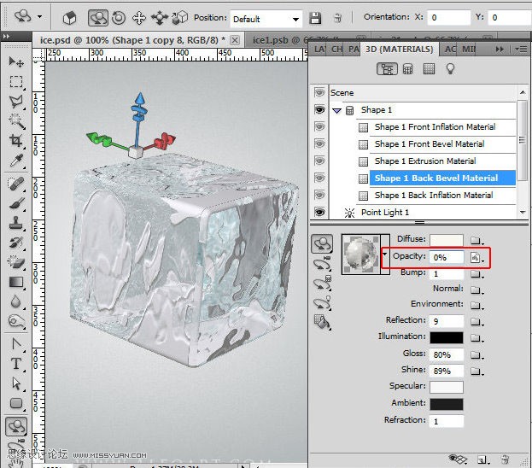Screen dimensions: 532x468
Task: Delete the current 3D position preset
Action: click(337, 18)
